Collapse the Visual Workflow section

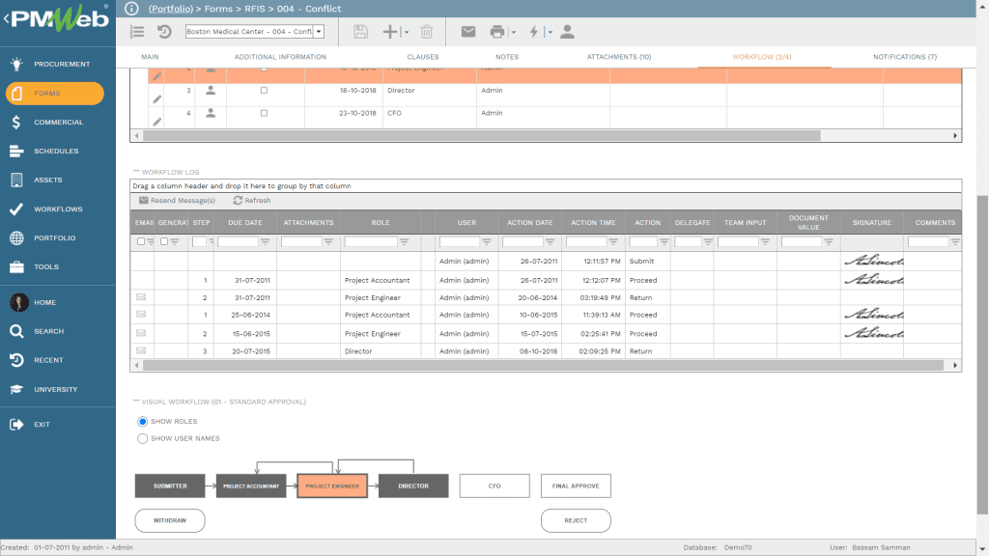pos(135,402)
